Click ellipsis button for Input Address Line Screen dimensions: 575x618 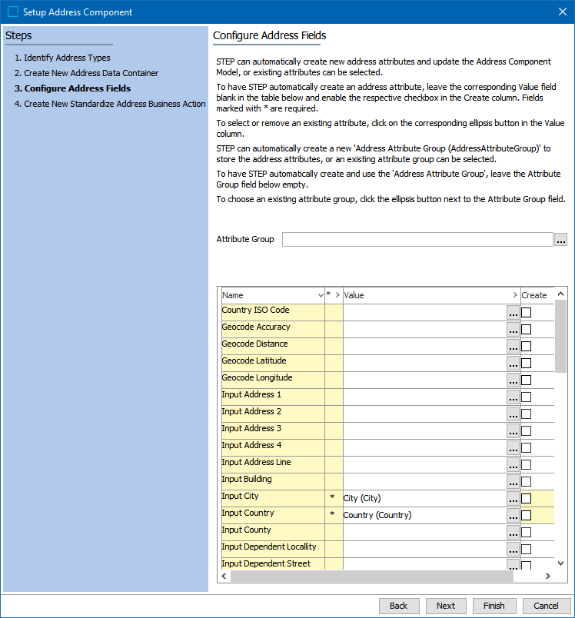click(x=514, y=465)
